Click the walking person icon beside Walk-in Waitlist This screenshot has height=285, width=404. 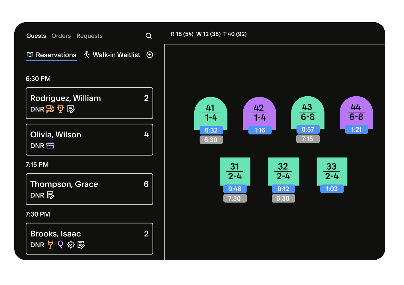click(87, 54)
